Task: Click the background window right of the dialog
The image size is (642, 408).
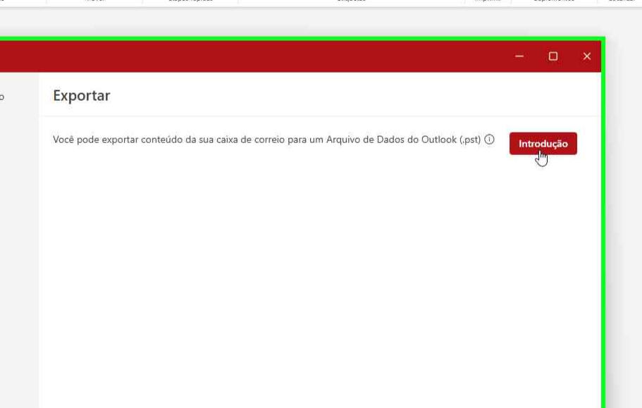Action: pos(624,211)
